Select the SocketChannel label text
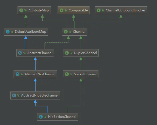Viewport: 157px width, 125px height. point(85,74)
